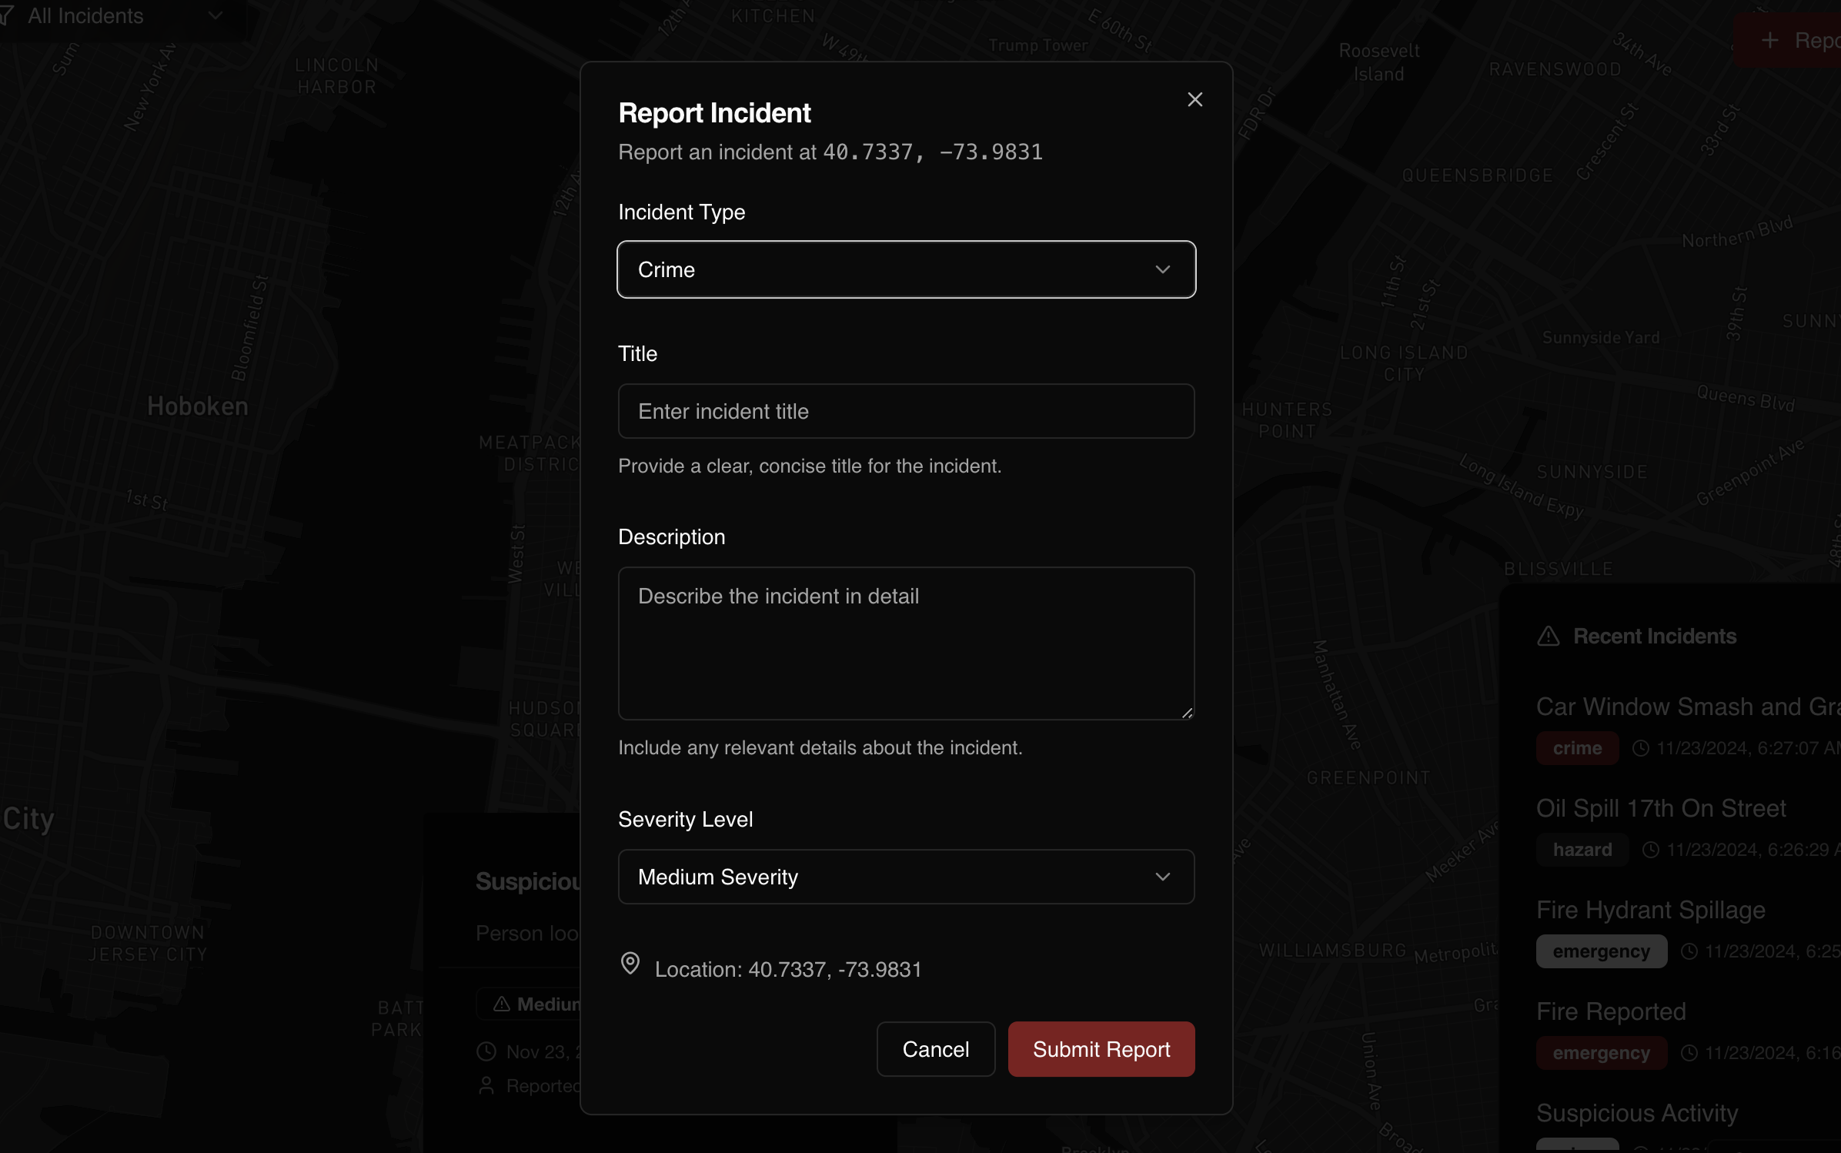Click the Recent Incidents warning triangle icon
This screenshot has width=1841, height=1153.
1548,637
